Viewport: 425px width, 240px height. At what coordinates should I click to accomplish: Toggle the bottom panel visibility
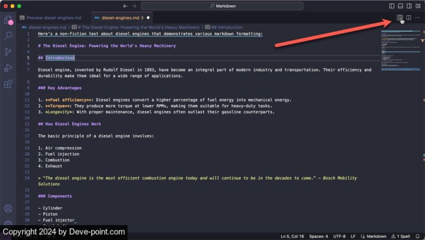click(401, 6)
